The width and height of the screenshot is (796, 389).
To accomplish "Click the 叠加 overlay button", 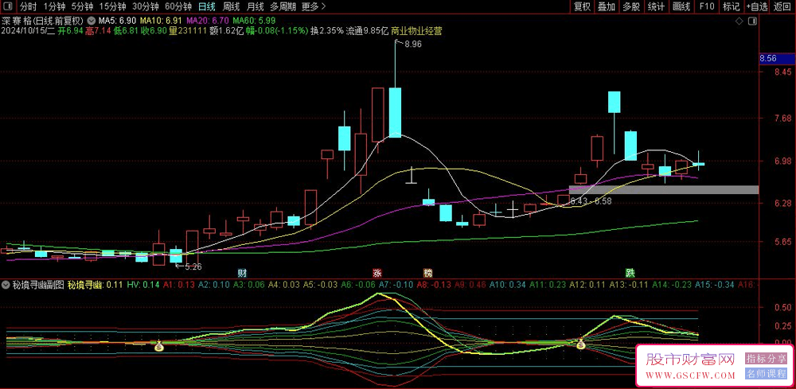I will [606, 6].
